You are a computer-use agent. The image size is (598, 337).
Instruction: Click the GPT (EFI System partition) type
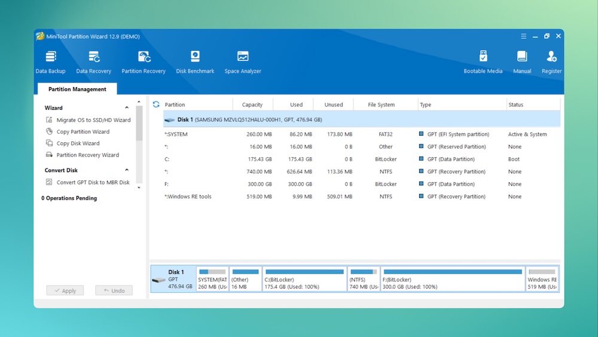pyautogui.click(x=458, y=134)
